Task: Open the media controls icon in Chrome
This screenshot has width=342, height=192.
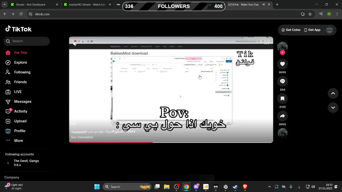Action: tap(321, 14)
